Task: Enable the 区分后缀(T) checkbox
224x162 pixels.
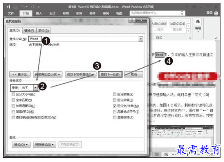Action: 115,100
